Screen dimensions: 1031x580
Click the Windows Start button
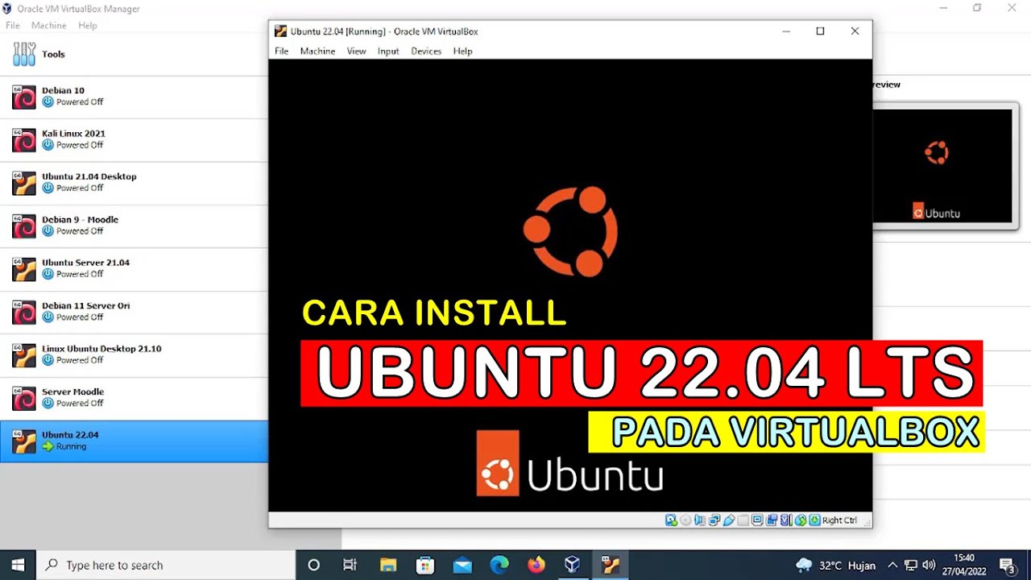tap(18, 565)
